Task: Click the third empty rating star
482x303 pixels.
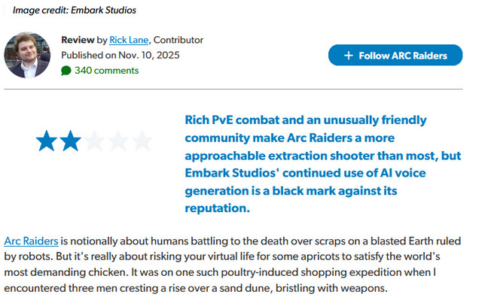Action: [x=94, y=141]
